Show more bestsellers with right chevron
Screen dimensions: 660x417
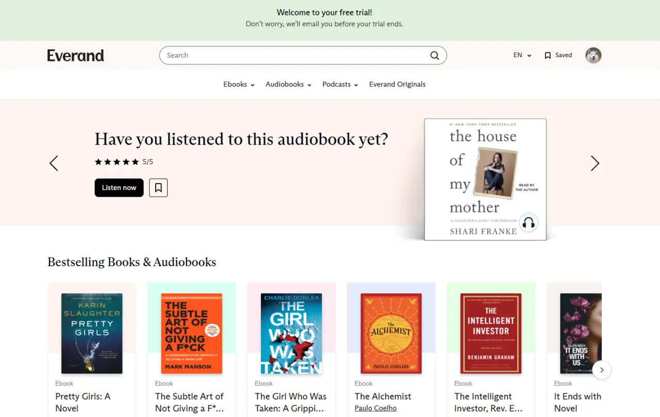(x=602, y=370)
